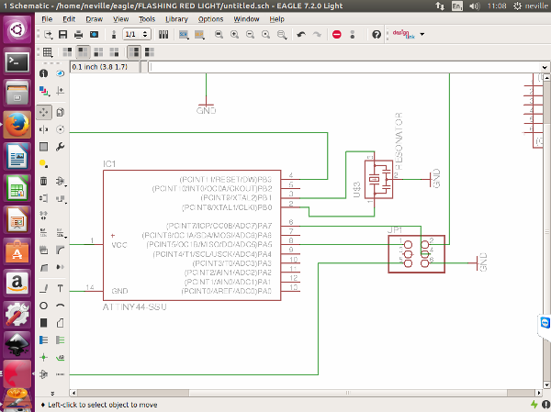The height and width of the screenshot is (412, 551).
Task: Click the Save diskette icon
Action: [x=63, y=35]
